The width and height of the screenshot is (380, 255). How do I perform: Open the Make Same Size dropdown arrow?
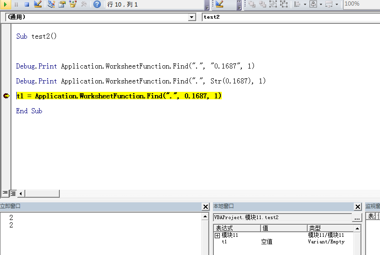[x=337, y=4]
